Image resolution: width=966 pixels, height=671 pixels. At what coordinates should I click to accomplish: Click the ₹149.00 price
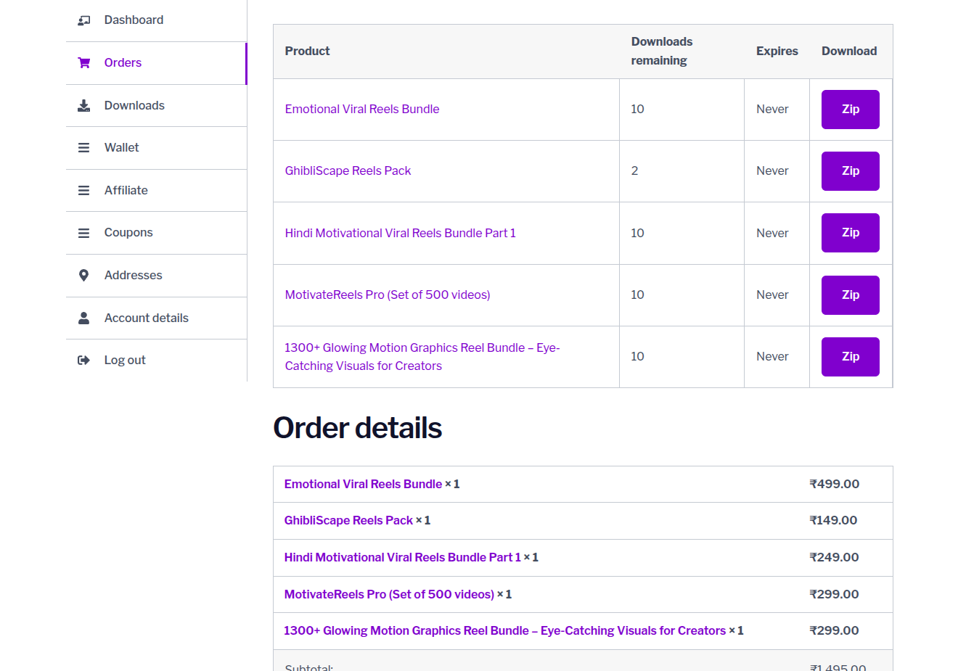(833, 520)
